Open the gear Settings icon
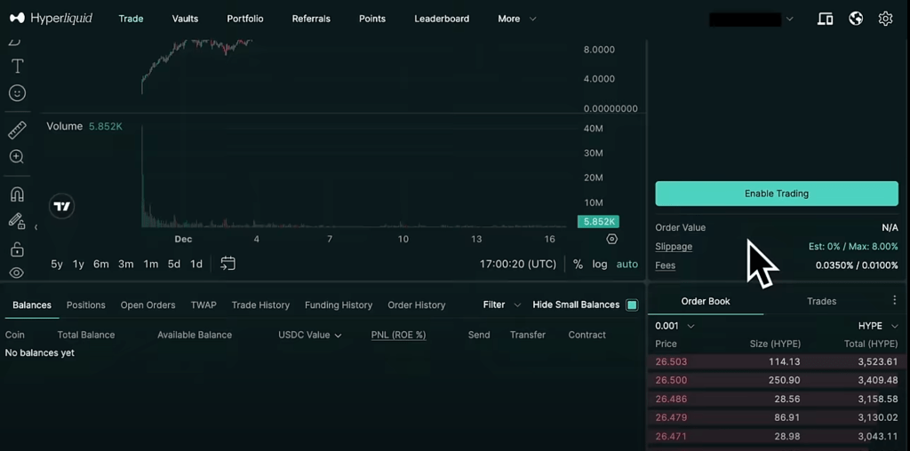Screen dimensions: 910x451 pyautogui.click(x=885, y=19)
